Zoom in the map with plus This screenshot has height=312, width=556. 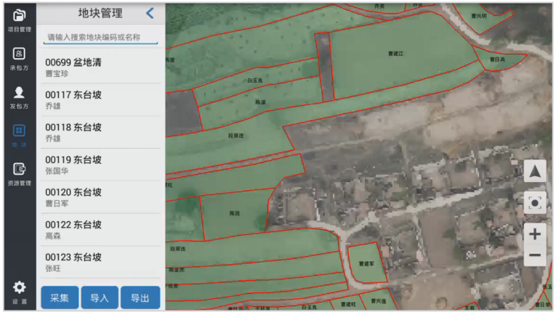(x=535, y=234)
